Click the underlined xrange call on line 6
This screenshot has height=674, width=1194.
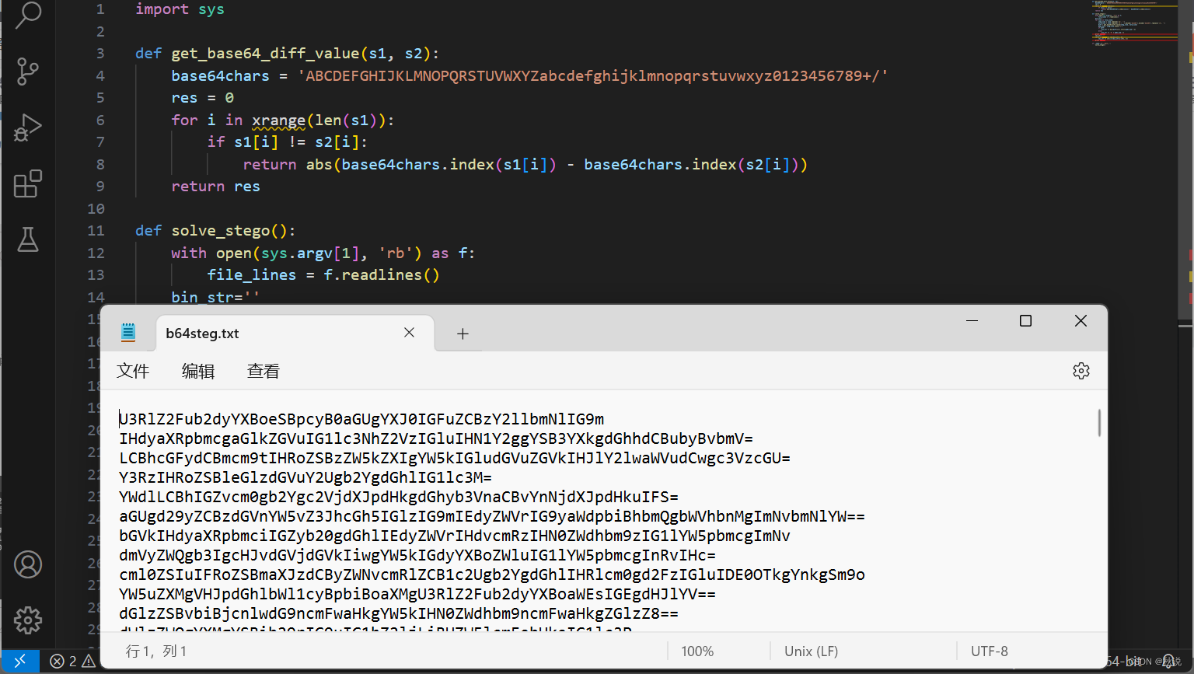(278, 120)
